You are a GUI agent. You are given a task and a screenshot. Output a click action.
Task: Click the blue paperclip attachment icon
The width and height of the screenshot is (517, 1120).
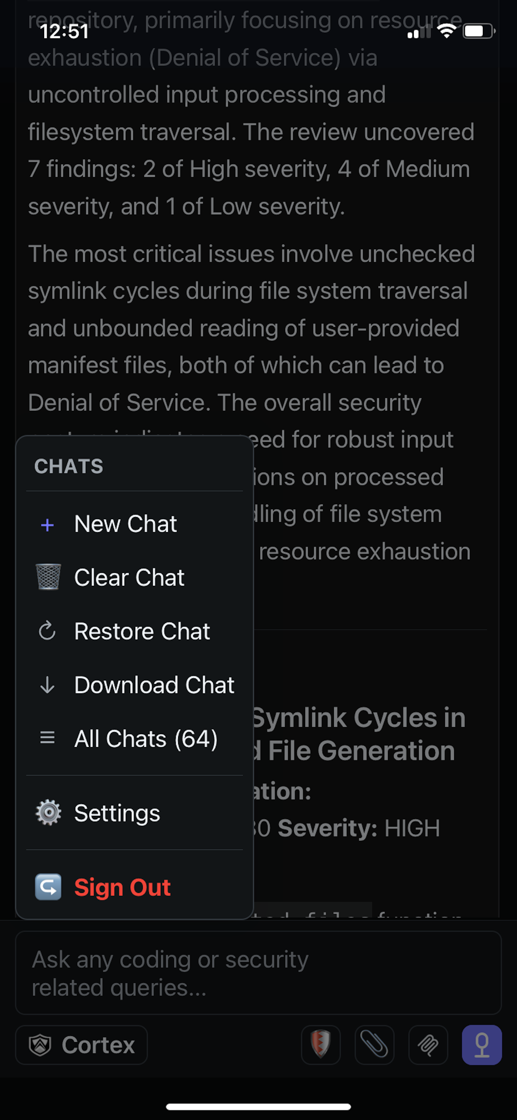[x=375, y=1045]
